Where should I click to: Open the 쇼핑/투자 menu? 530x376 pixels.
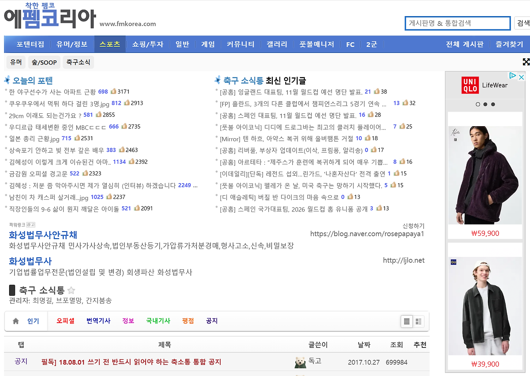click(x=148, y=44)
